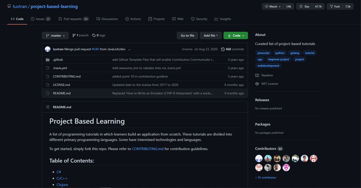This screenshot has width=361, height=188.
Task: Select the golang topic tag
Action: tap(295, 53)
